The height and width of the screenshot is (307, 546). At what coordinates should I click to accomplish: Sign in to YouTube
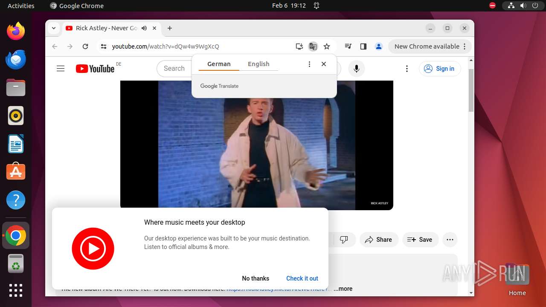coord(440,69)
